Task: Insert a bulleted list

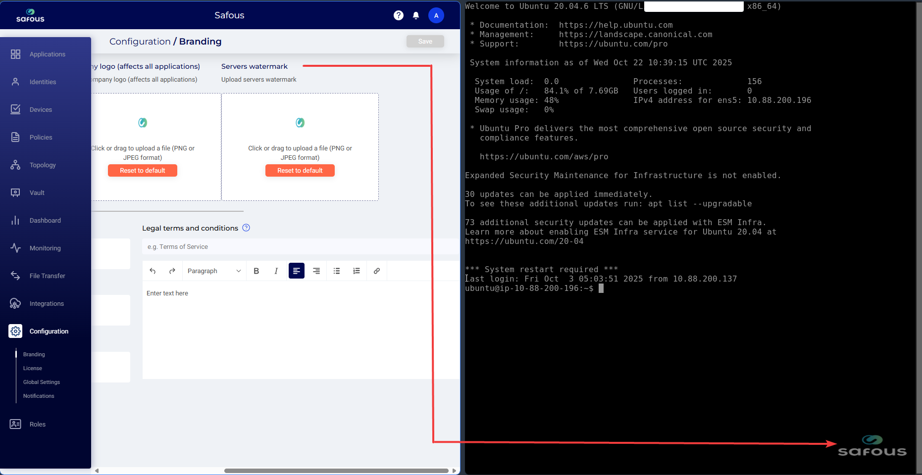Action: point(337,271)
